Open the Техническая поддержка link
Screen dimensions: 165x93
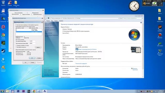click(x=81, y=64)
